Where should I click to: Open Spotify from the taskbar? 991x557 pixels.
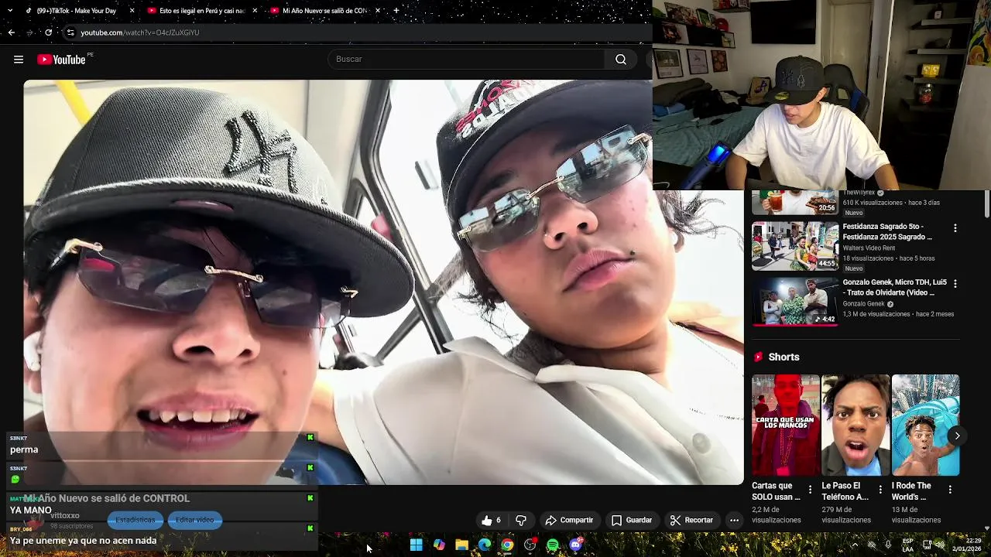(x=553, y=545)
